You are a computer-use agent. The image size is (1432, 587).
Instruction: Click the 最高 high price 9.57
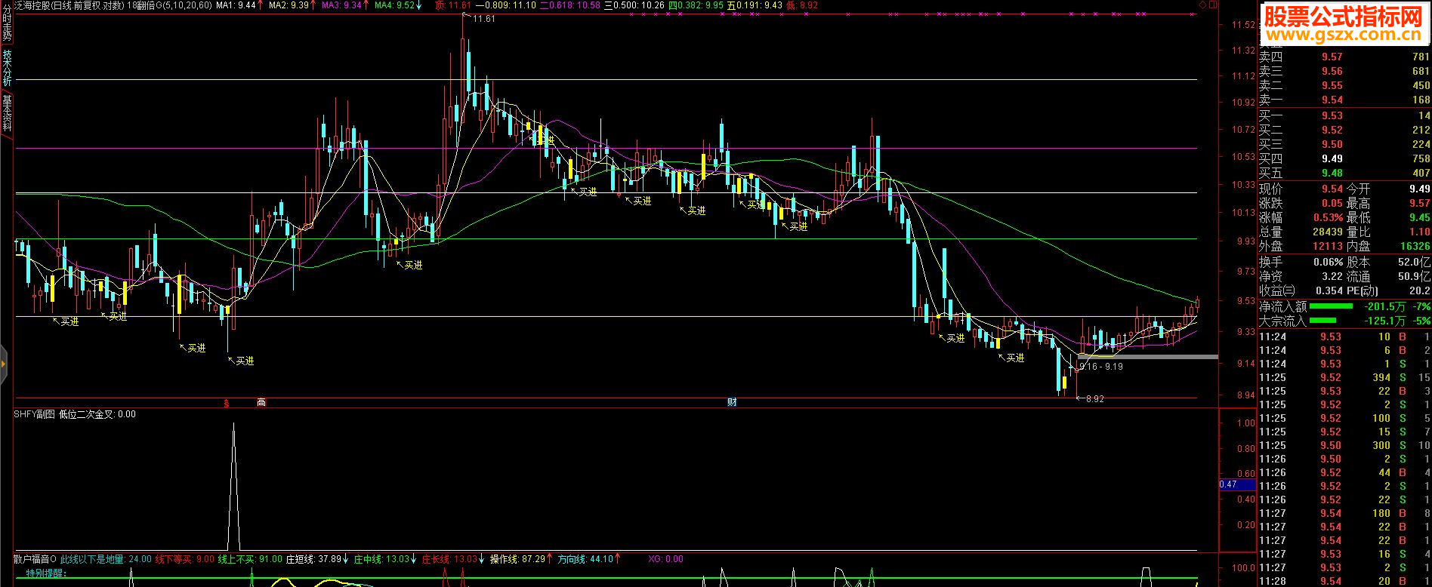1419,203
